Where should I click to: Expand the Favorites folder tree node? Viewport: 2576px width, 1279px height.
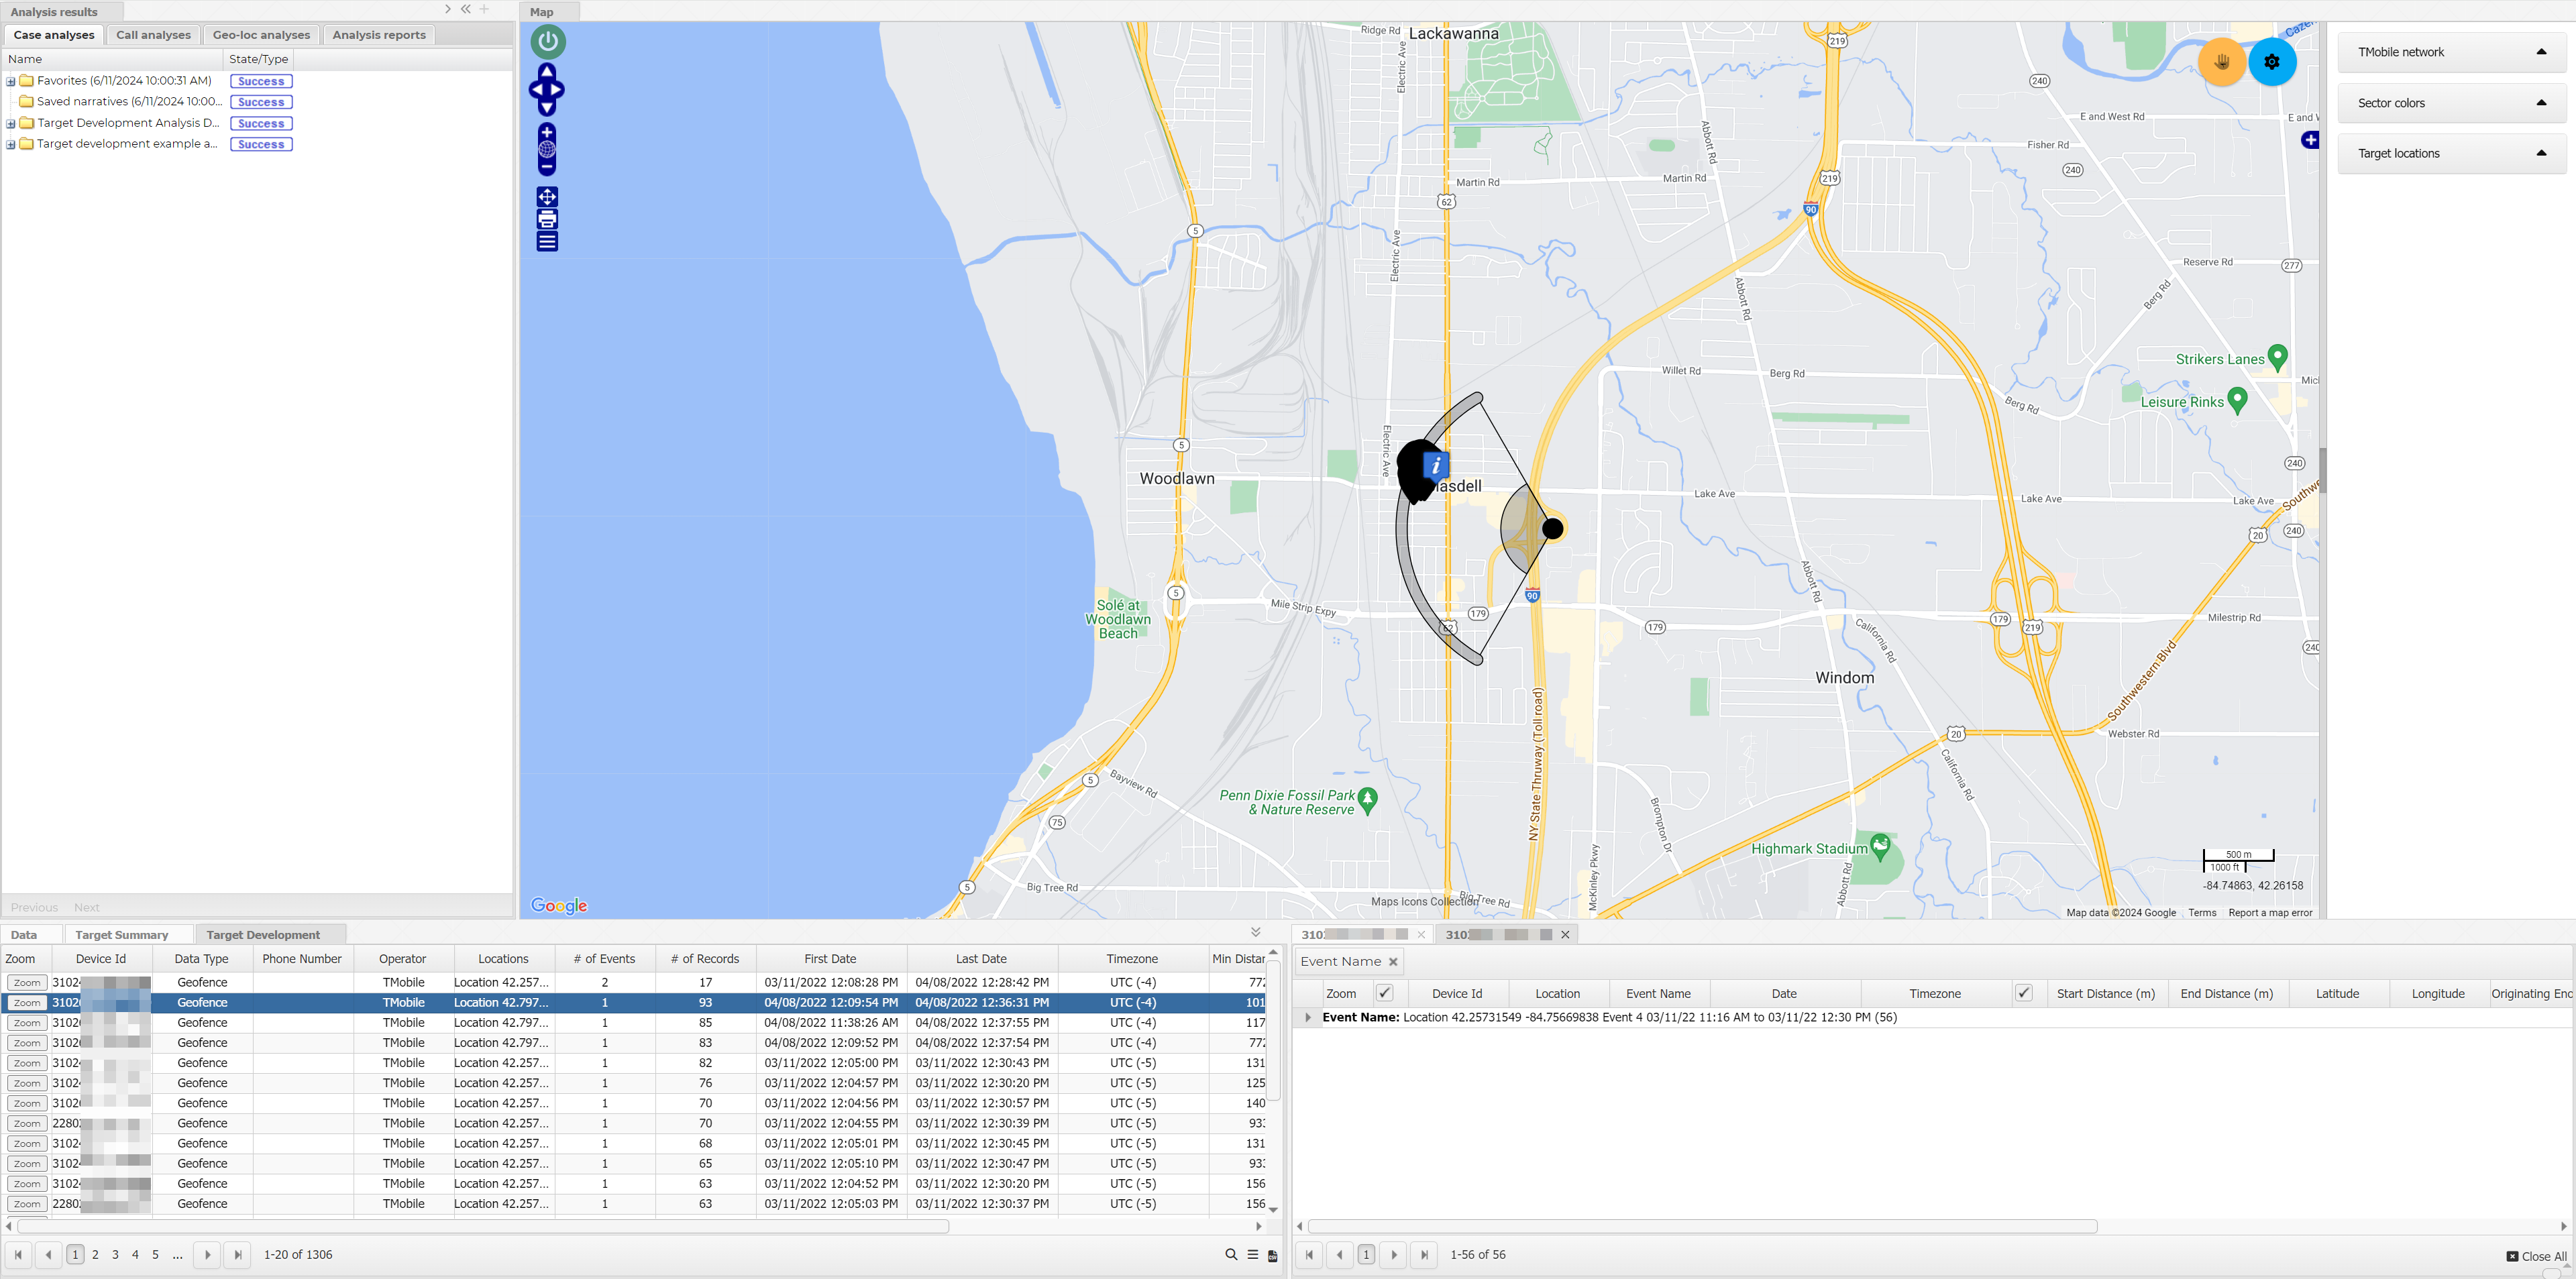11,81
